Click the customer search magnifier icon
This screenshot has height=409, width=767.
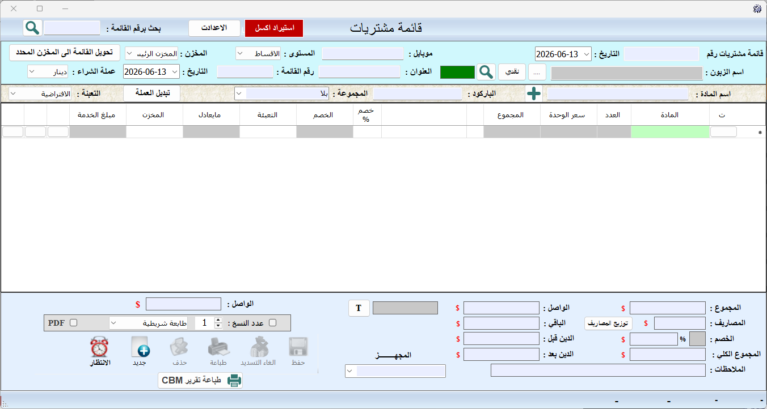pyautogui.click(x=486, y=72)
